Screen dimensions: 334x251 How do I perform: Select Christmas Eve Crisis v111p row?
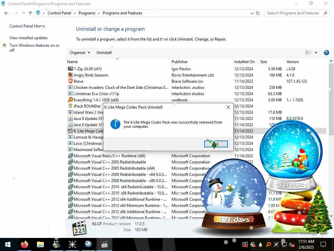click(196, 93)
